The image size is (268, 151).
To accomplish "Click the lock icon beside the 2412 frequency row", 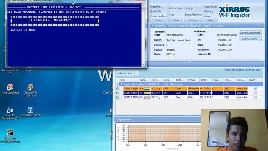I will point(118,93).
